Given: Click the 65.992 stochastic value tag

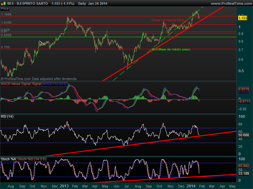Looking at the screenshot, I should (244, 166).
